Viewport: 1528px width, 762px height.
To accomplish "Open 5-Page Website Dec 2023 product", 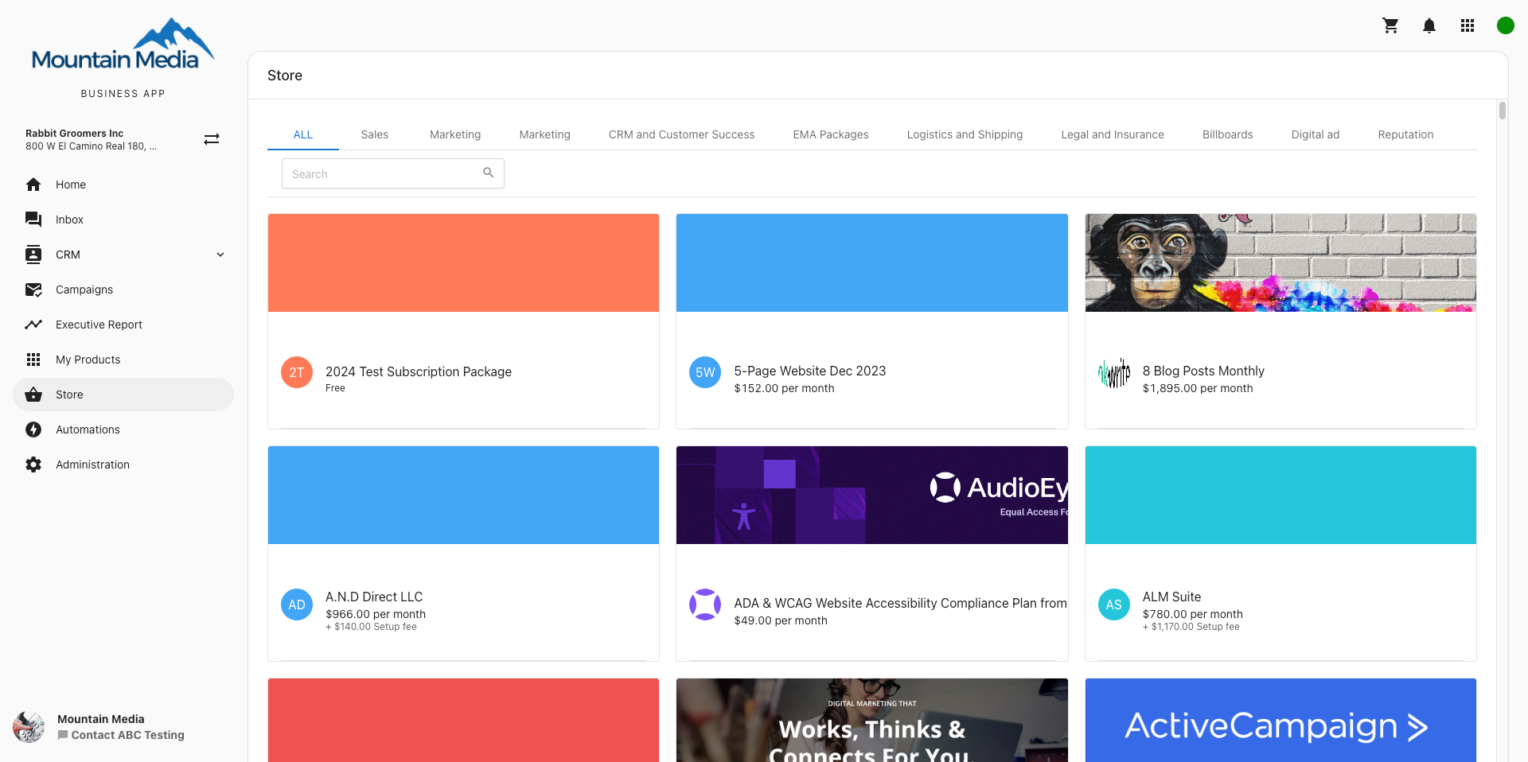I will [x=809, y=371].
